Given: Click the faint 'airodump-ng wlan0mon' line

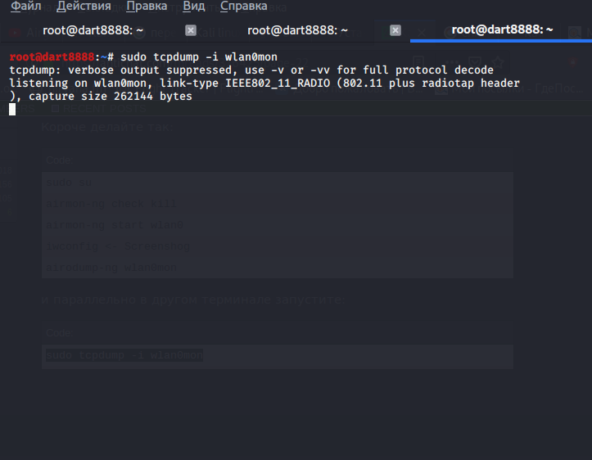Looking at the screenshot, I should (x=111, y=267).
